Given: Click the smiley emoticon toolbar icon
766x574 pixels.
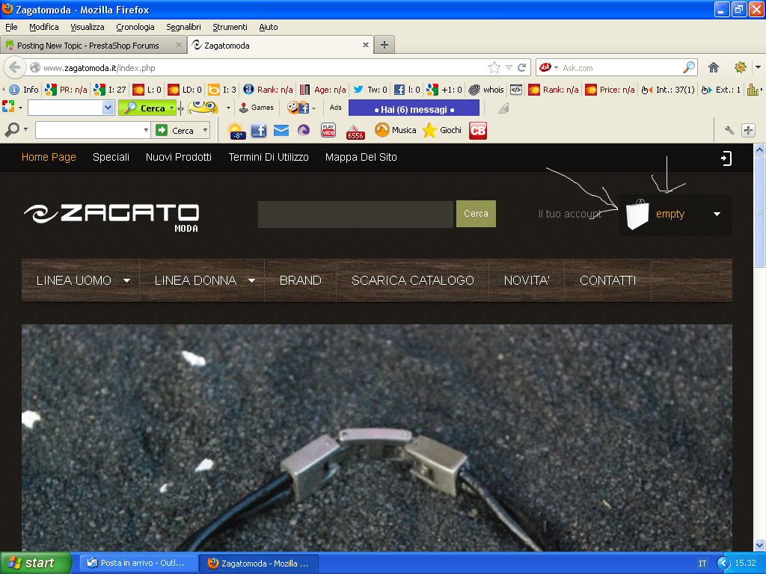Looking at the screenshot, I should 203,108.
